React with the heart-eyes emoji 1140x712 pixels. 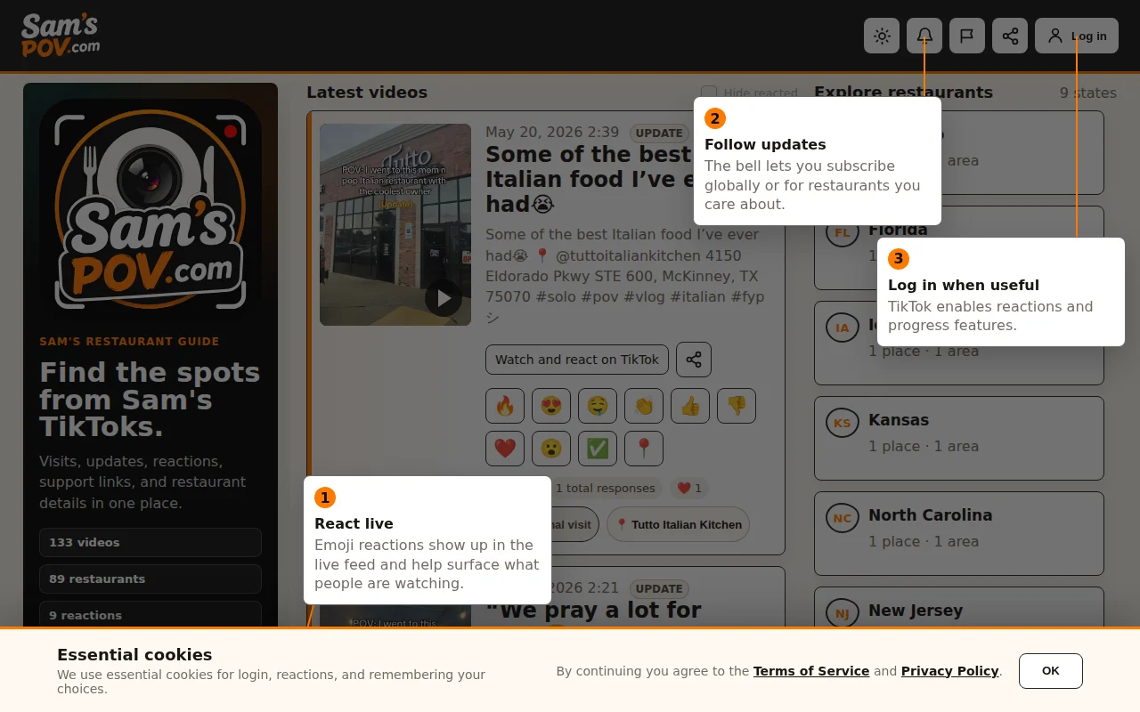click(x=551, y=406)
